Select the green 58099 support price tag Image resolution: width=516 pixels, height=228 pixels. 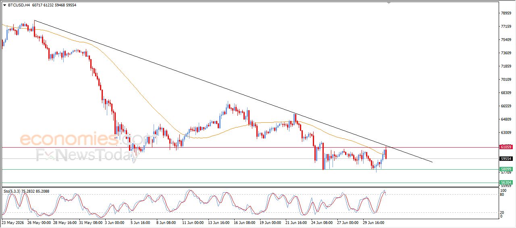point(506,169)
